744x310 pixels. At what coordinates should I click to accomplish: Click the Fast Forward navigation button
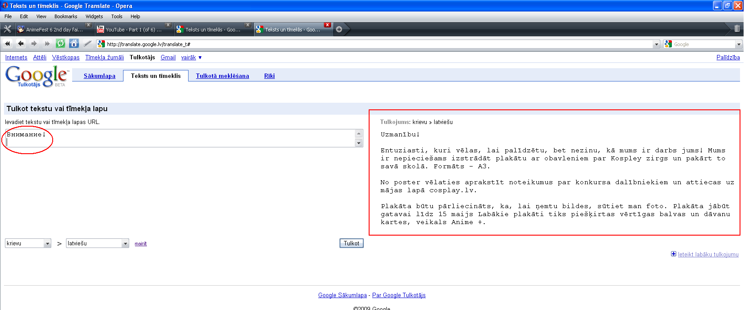(47, 43)
